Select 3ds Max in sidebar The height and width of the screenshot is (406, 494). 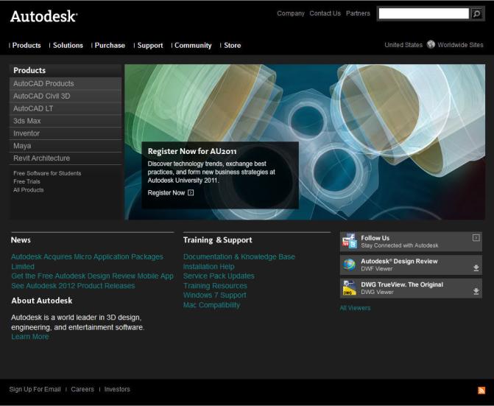(x=66, y=121)
